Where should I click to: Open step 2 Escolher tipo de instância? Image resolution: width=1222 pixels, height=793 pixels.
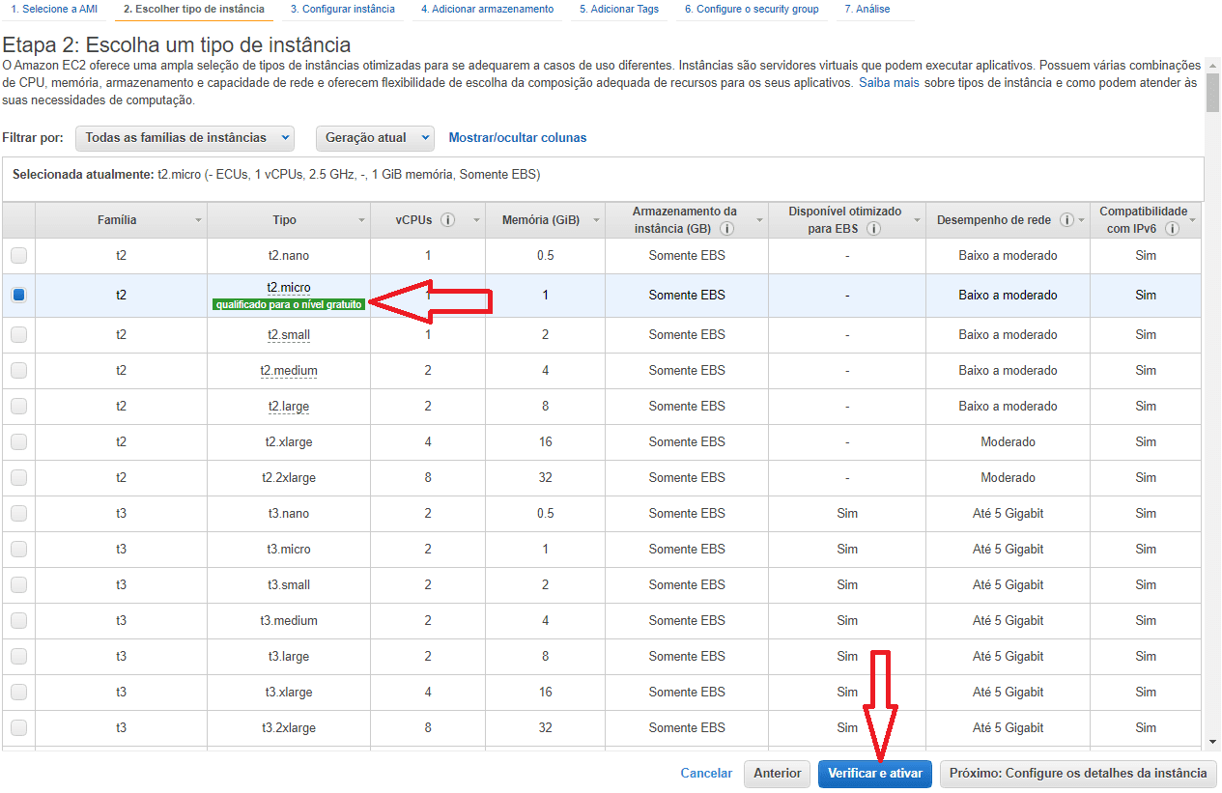[x=193, y=10]
